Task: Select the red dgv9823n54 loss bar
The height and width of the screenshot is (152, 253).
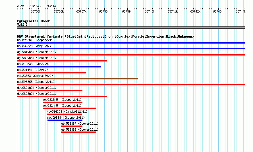Action: (x=63, y=102)
